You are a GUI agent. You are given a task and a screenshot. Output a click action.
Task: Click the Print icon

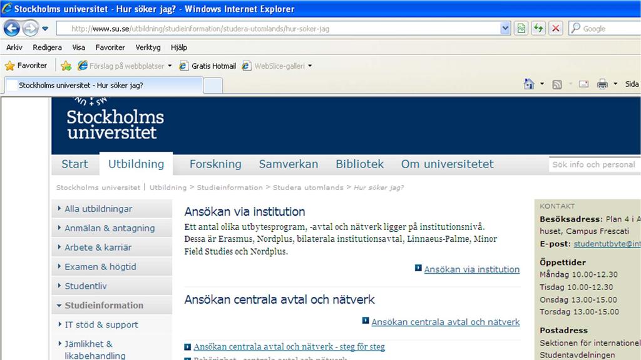click(x=602, y=84)
